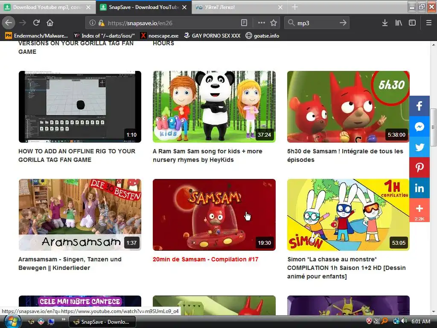Click the network icon in system tray
437x328 pixels.
[396, 321]
